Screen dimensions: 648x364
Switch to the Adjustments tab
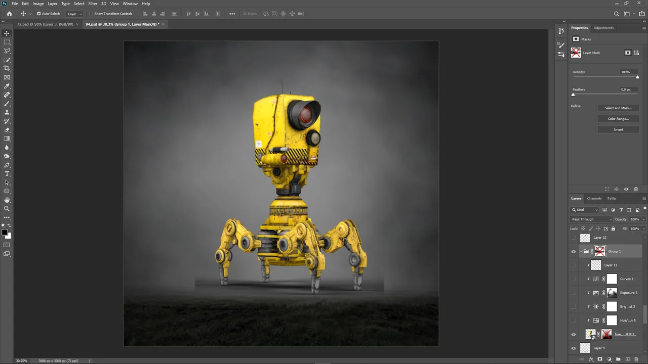point(603,28)
